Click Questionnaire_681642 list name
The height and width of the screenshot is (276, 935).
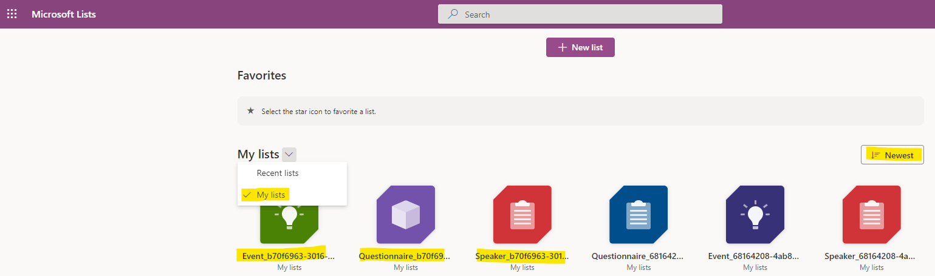tap(639, 256)
